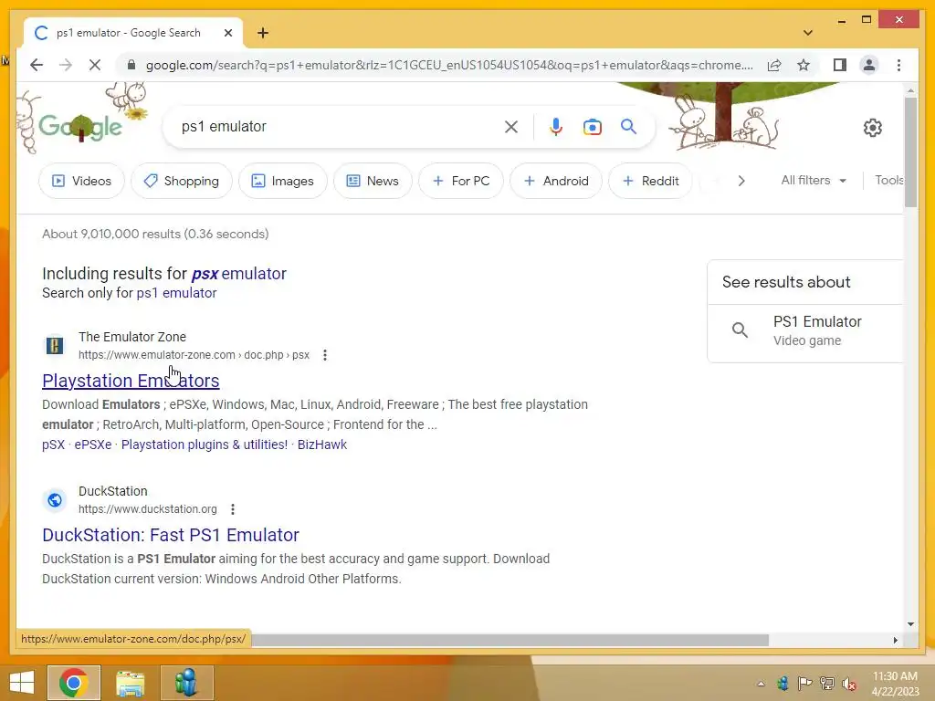Screen dimensions: 935x701
Task: Click the horizontal scrollbar thumb
Action: click(x=510, y=640)
